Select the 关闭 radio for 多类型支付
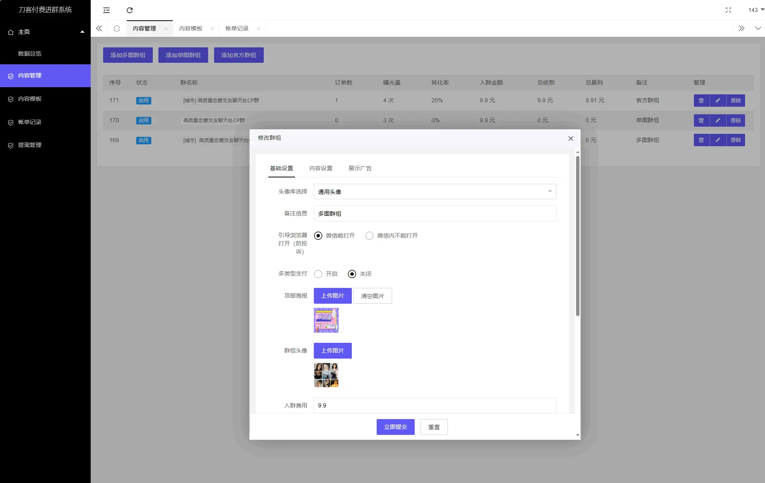The image size is (765, 483). [x=352, y=274]
